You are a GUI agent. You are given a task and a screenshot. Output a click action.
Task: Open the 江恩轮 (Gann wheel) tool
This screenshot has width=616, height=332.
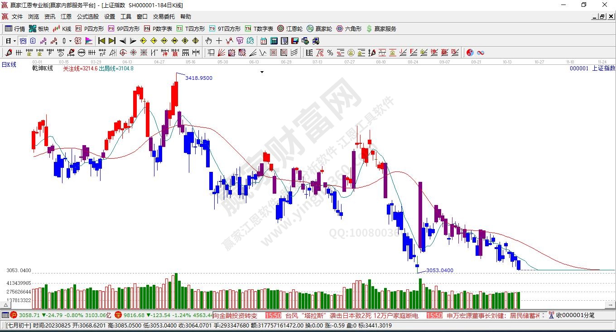(x=290, y=29)
